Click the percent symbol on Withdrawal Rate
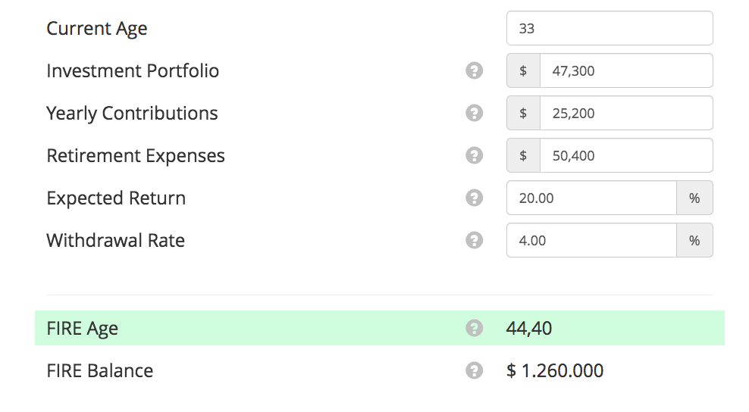This screenshot has height=412, width=749. (x=694, y=241)
